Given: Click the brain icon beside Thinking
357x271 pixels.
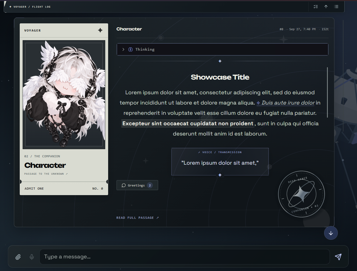Looking at the screenshot, I should click(130, 49).
